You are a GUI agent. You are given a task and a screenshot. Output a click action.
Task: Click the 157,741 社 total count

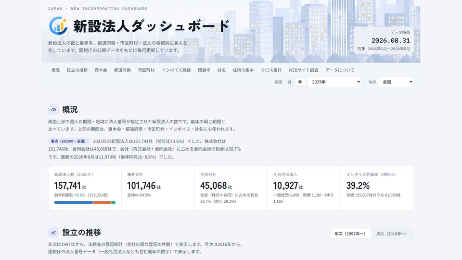70,185
